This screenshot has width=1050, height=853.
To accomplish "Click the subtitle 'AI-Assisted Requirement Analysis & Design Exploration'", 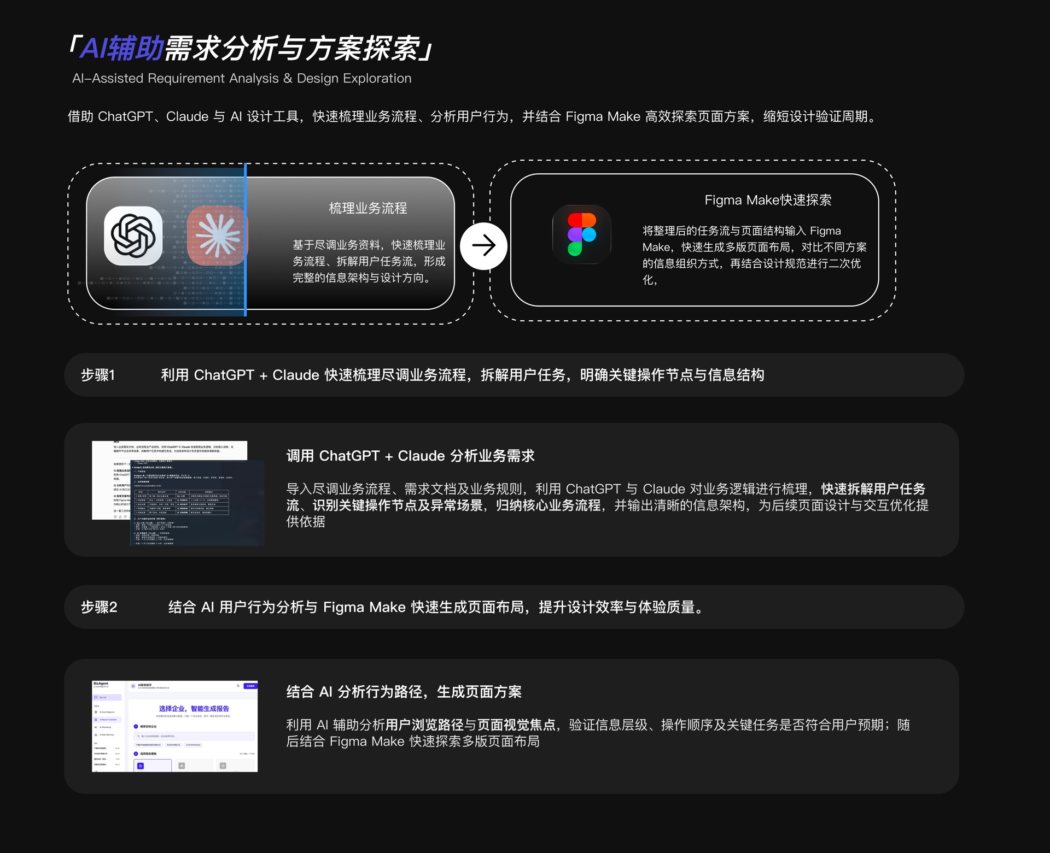I will [x=242, y=78].
